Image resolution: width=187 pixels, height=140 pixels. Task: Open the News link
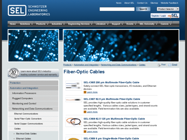coord(119,3)
